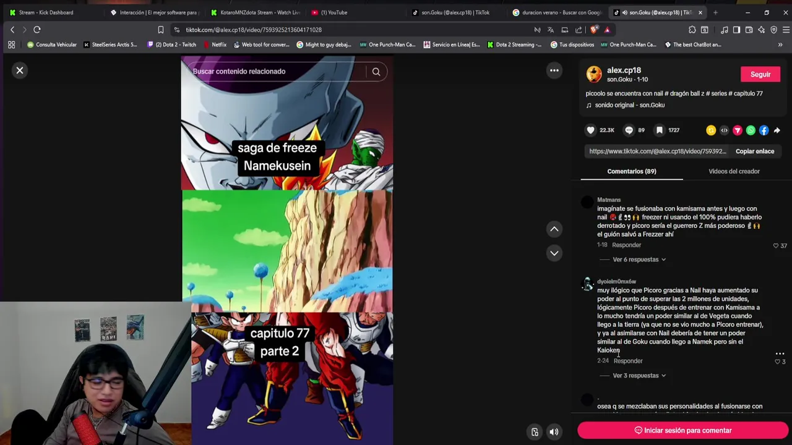Open the browser hamburger main menu
This screenshot has width=792, height=445.
tap(786, 30)
